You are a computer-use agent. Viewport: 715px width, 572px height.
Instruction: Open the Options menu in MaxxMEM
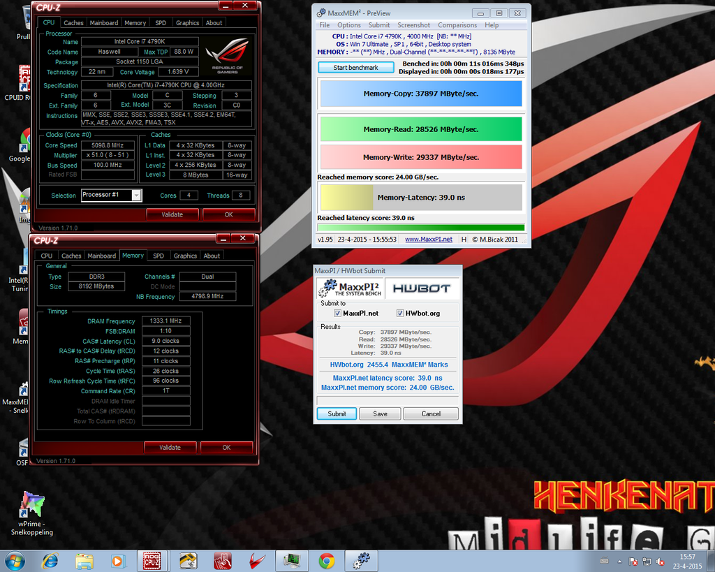pyautogui.click(x=349, y=25)
